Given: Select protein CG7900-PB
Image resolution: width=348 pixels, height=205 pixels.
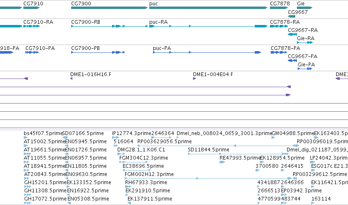Looking at the screenshot, I should click(x=85, y=48).
